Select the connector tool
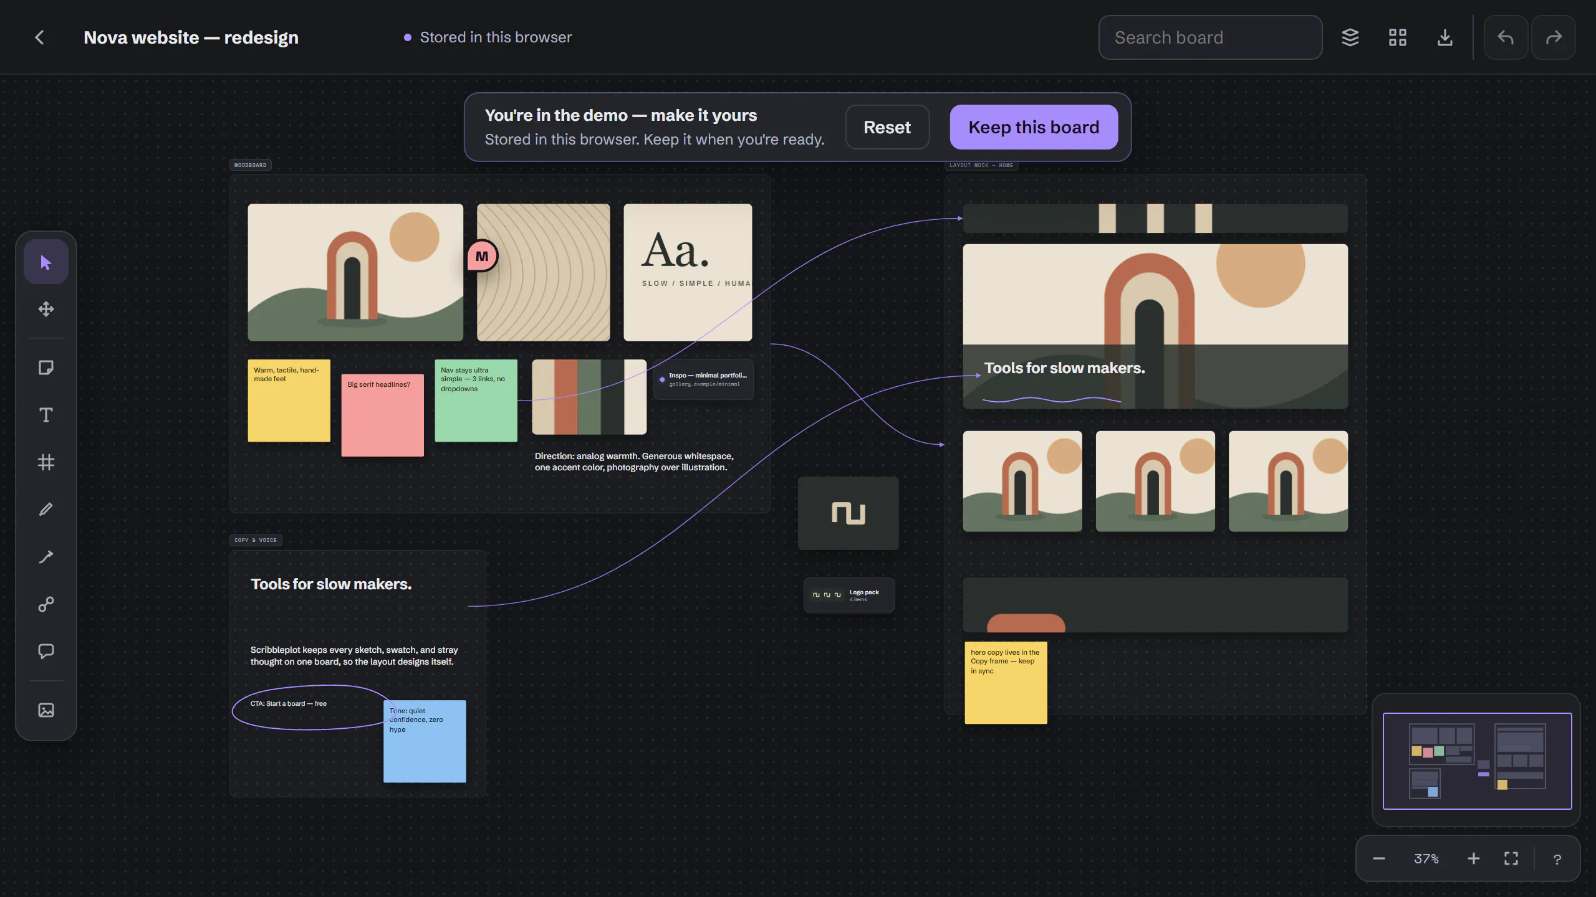Viewport: 1596px width, 897px height. point(46,604)
